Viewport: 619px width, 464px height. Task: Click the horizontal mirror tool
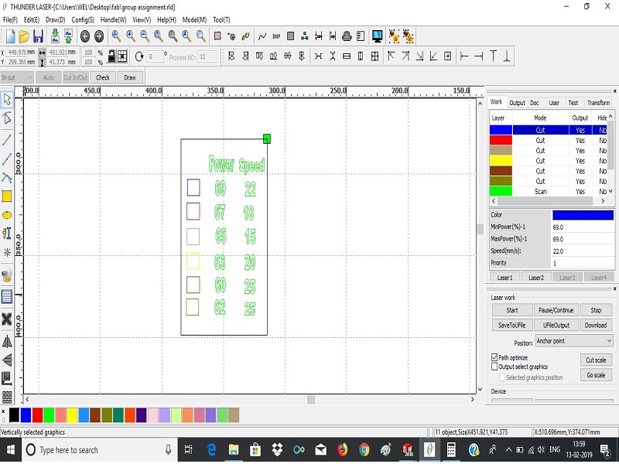coord(7,341)
